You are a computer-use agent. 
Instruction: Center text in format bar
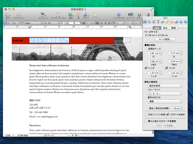(101, 23)
